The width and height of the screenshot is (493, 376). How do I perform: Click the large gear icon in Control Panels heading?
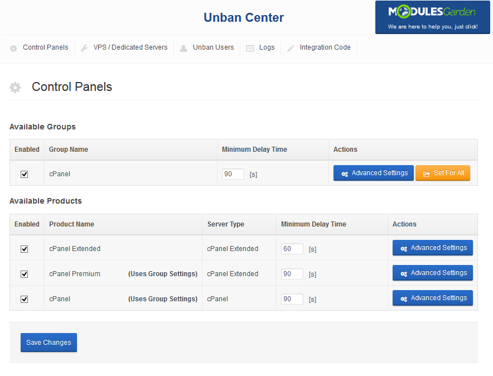[x=16, y=88]
